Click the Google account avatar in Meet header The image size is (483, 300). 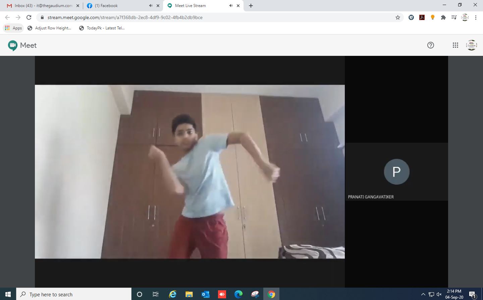pos(472,45)
